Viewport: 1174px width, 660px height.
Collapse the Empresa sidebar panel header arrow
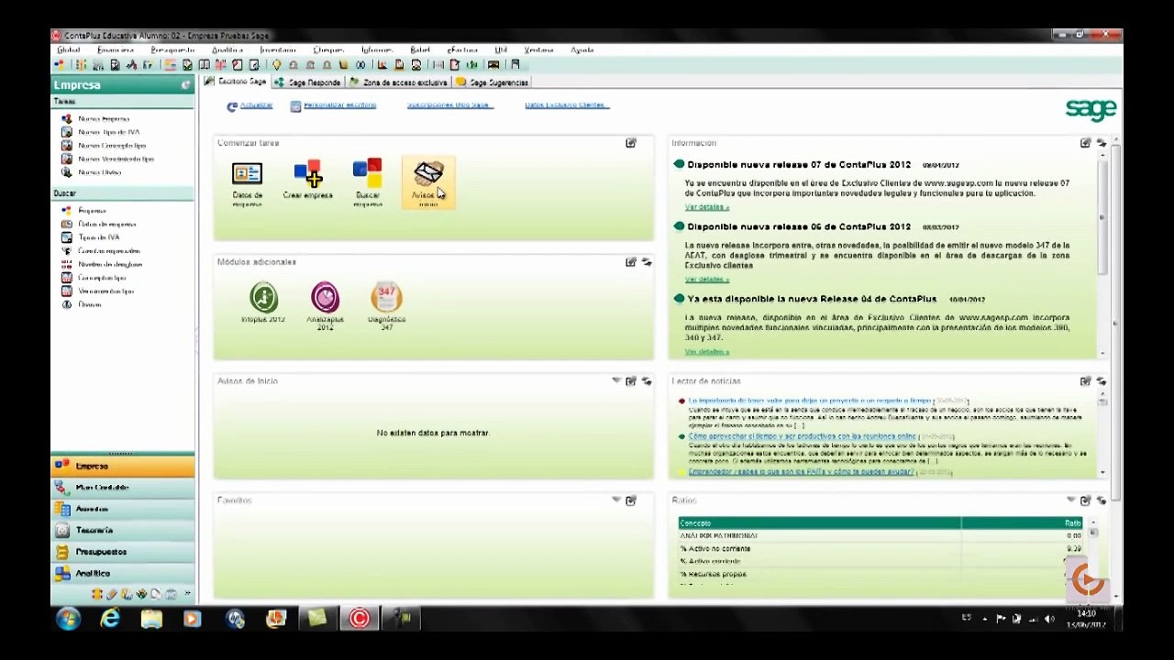pos(185,85)
